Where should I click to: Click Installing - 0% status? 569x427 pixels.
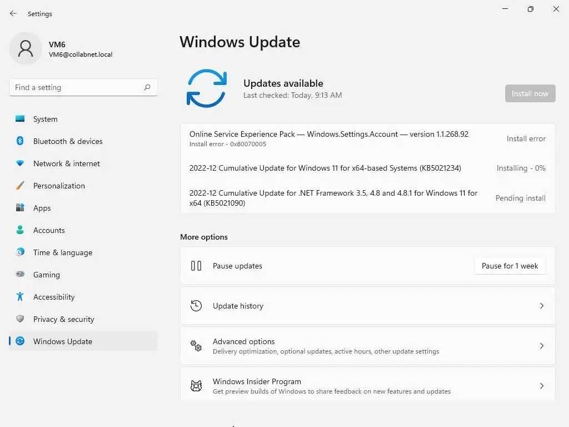click(521, 168)
